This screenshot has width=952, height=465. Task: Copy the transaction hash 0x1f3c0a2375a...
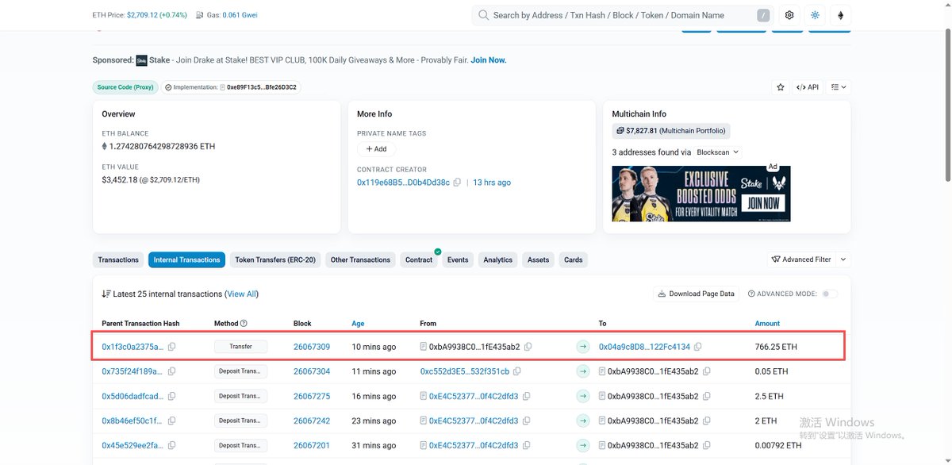coord(171,347)
